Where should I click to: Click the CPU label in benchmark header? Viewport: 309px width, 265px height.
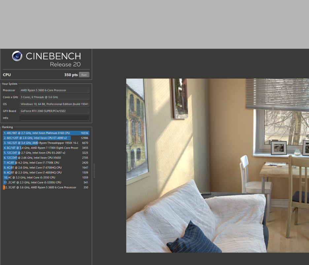(x=7, y=75)
